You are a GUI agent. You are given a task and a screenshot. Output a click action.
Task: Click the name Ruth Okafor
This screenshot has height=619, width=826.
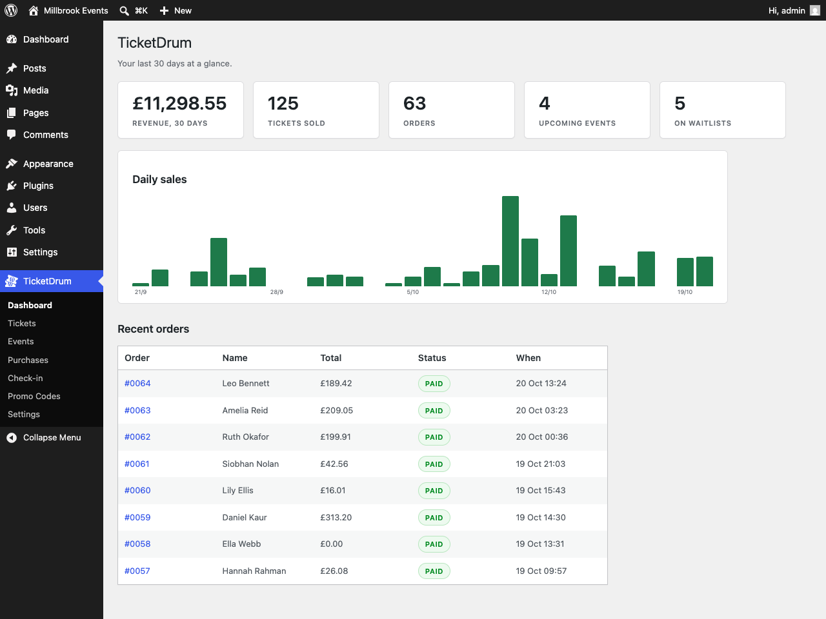click(x=246, y=437)
